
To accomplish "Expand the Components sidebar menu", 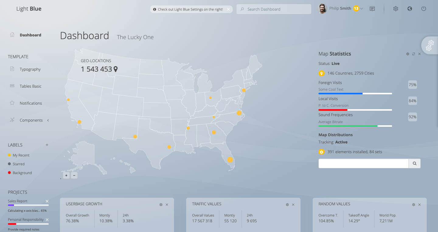I will coord(31,120).
